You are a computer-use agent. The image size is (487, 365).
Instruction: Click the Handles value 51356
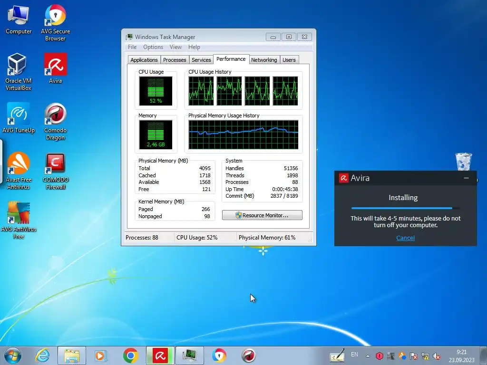[x=291, y=168]
